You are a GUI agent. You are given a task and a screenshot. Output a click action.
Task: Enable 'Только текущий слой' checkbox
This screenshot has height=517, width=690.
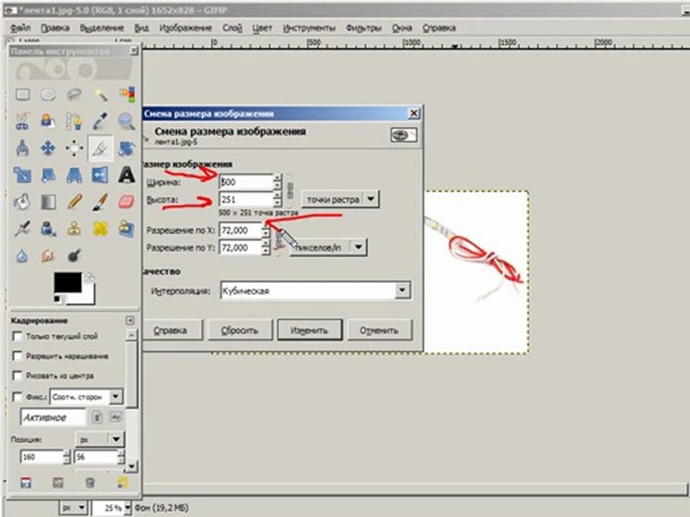[x=17, y=336]
